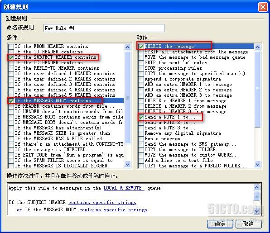The image size is (270, 233).
Task: Check 'If the TO HEADER contains' condition
Action: pos(11,52)
